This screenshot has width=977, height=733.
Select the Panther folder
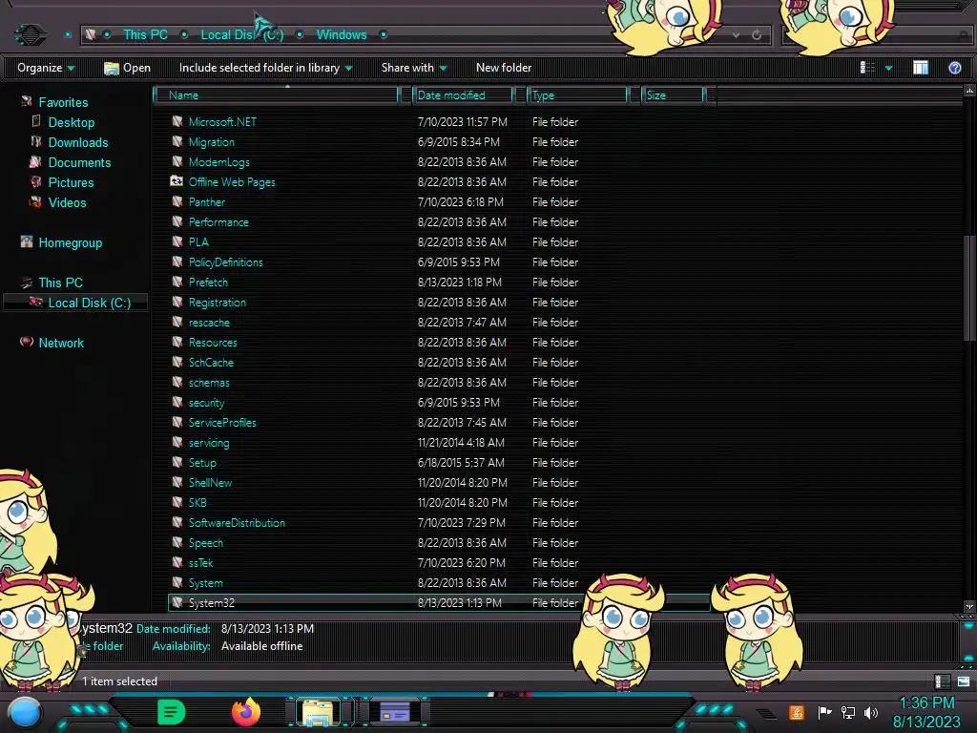(x=207, y=202)
